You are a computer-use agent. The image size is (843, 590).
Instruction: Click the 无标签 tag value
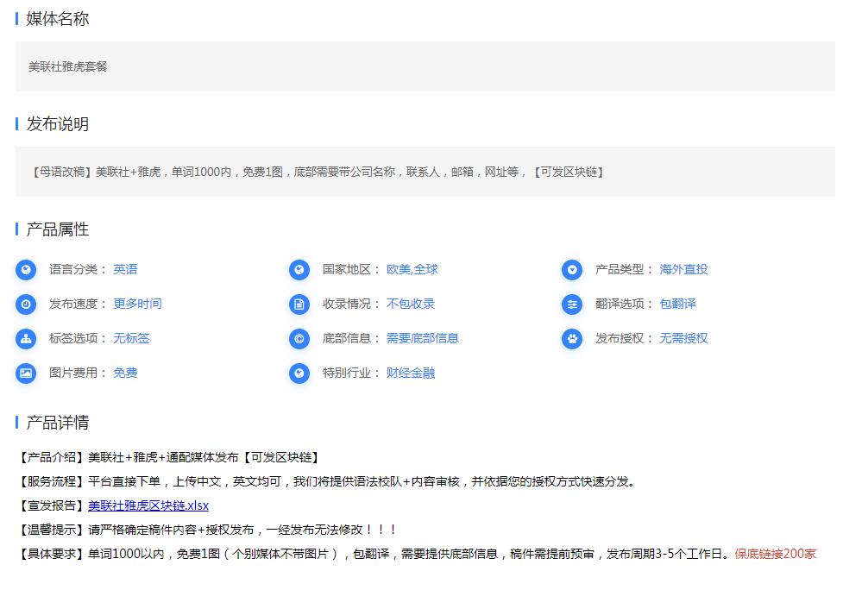[x=132, y=338]
